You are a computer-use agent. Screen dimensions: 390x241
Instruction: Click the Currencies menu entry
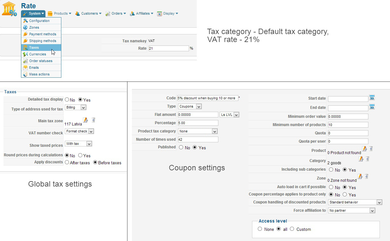point(38,54)
